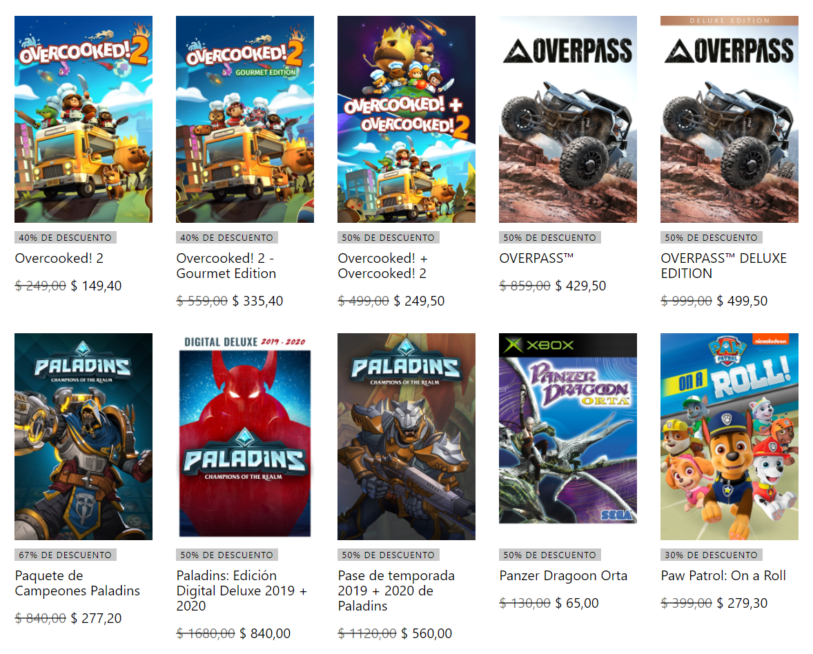Open Overcooked! 2 Gourmet Edition cover image

coord(245,119)
